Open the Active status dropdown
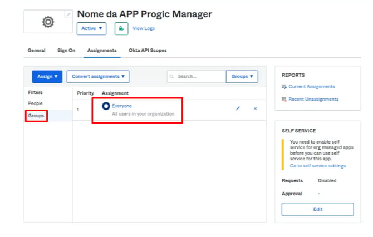This screenshot has height=237, width=373. [91, 28]
